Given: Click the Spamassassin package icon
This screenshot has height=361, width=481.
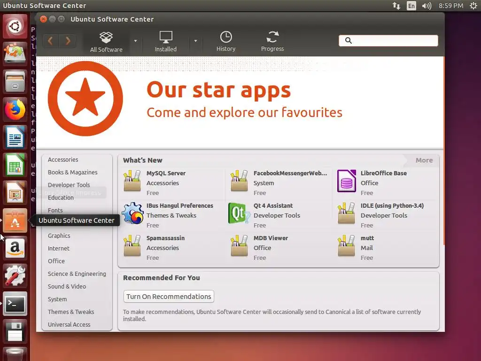Looking at the screenshot, I should (x=132, y=246).
